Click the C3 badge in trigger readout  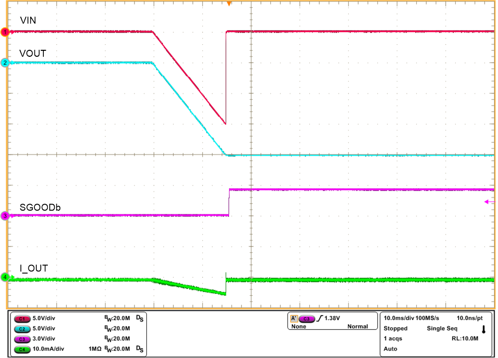click(306, 317)
